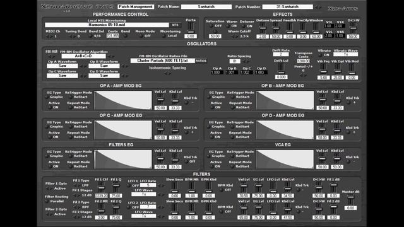Click the Cents value field
This screenshot has height=227, width=404.
pos(113,36)
